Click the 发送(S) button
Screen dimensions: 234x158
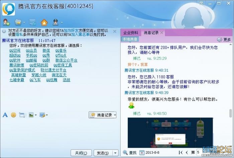tap(103, 153)
